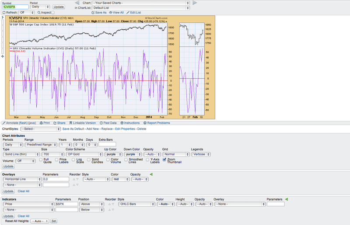Enable Log Scale checkbox

pos(73,159)
